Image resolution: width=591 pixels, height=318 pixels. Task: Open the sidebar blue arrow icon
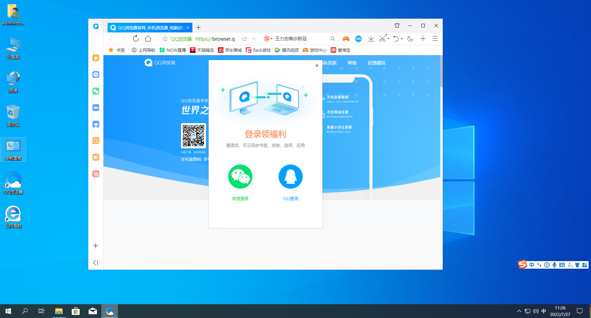pos(96,124)
